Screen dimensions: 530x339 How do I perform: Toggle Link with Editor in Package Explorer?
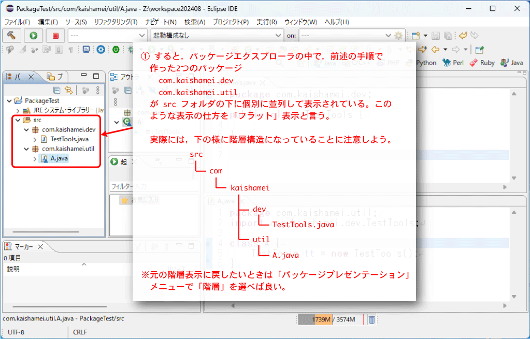click(x=69, y=90)
